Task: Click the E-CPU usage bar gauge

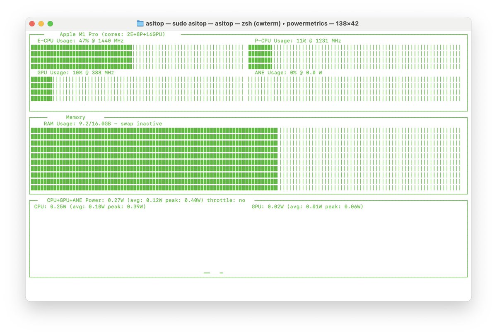Action: click(x=137, y=57)
